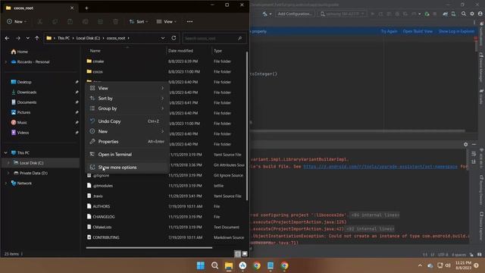The height and width of the screenshot is (273, 485).
Task: Click the Android Studio editor horizontal scrollbar
Action: pos(358,131)
